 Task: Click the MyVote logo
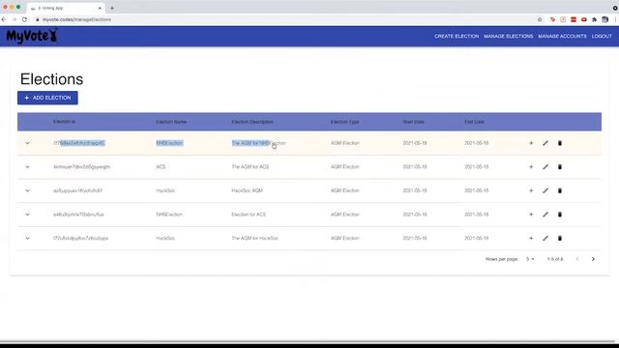tap(32, 36)
